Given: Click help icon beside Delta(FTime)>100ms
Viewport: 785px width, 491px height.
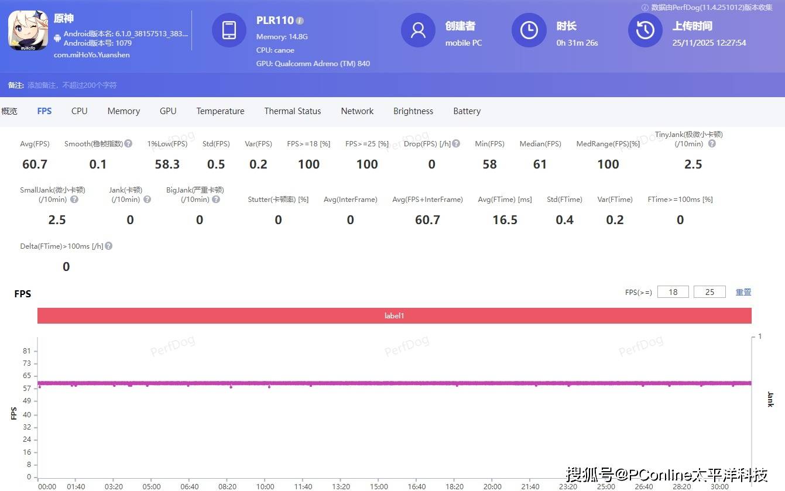Looking at the screenshot, I should [x=108, y=246].
